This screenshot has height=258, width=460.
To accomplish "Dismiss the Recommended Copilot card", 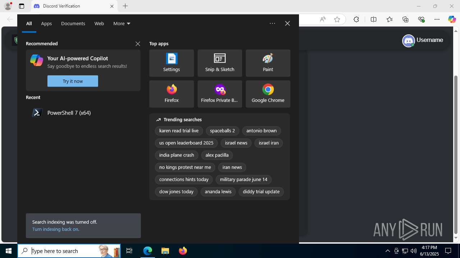I will (x=138, y=44).
